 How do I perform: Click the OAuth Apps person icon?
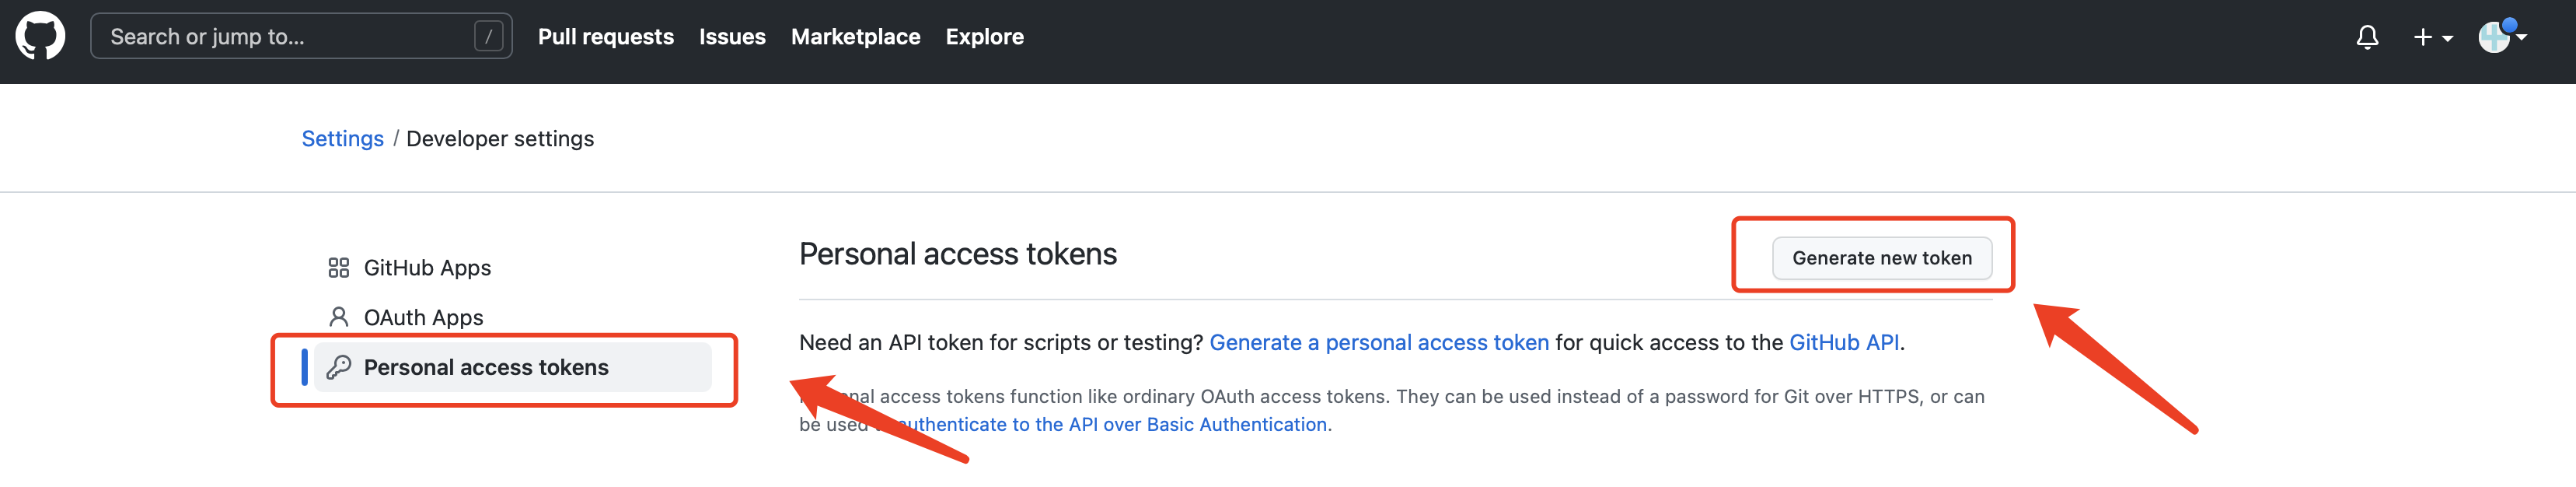point(338,317)
